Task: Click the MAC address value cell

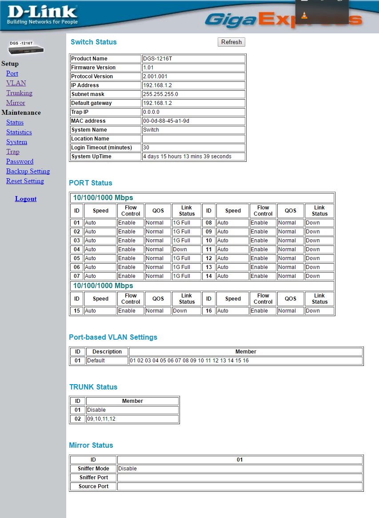Action: coord(193,121)
